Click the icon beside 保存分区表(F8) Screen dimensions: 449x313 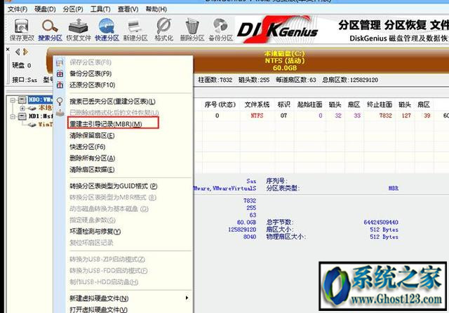point(60,62)
